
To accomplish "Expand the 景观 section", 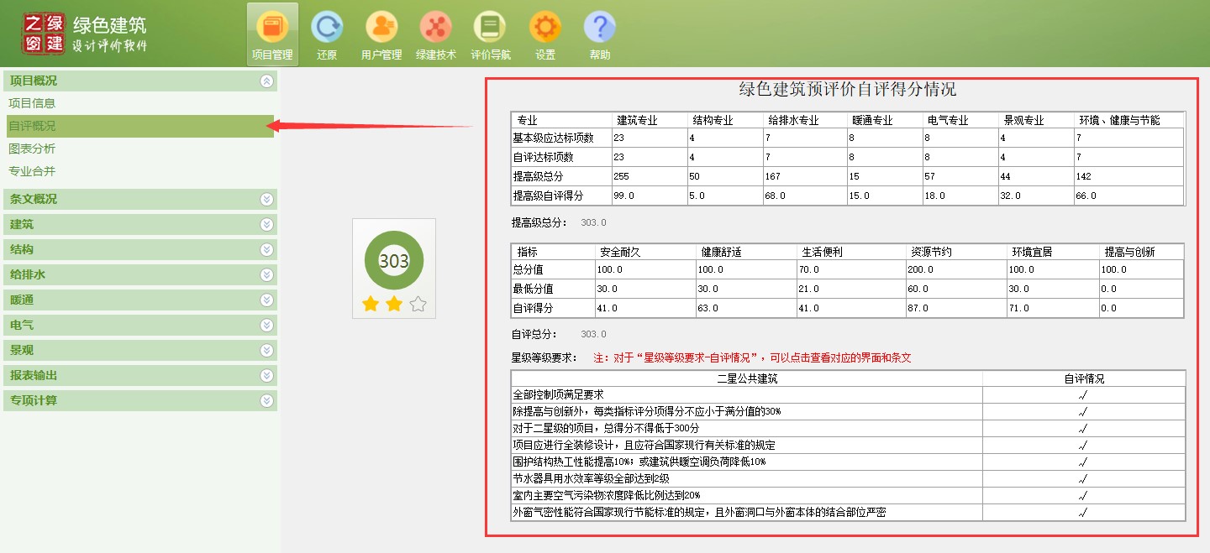I will [x=139, y=350].
